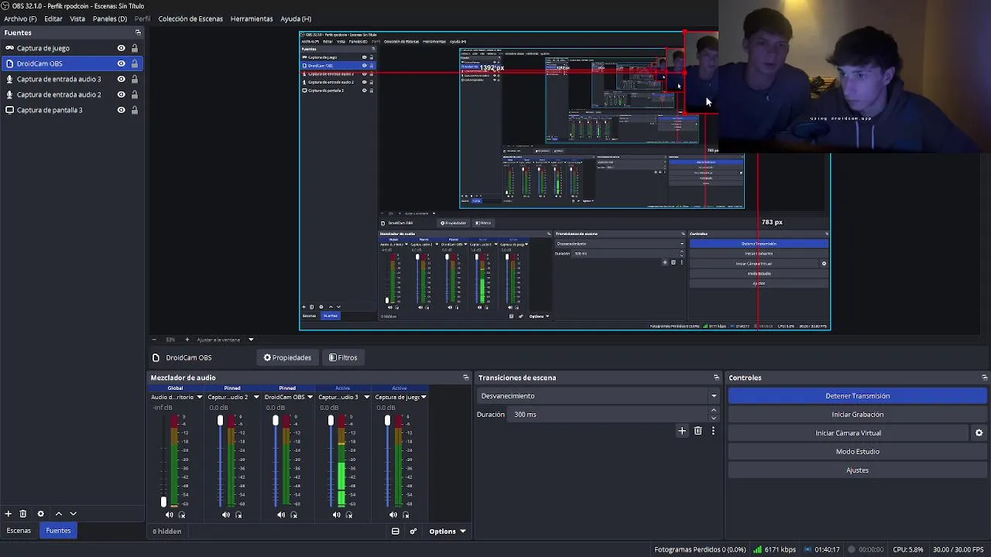Open transition more options three-dot icon

[x=713, y=431]
